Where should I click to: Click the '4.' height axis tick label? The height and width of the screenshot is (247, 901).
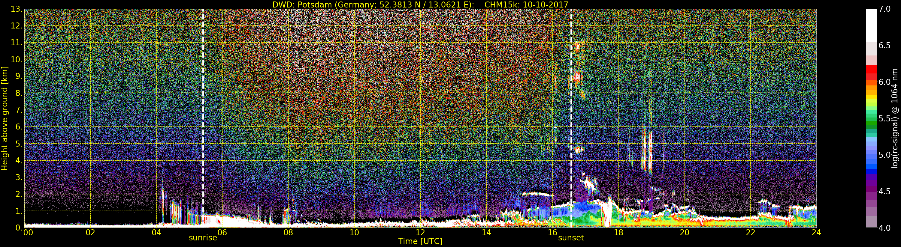(19, 160)
